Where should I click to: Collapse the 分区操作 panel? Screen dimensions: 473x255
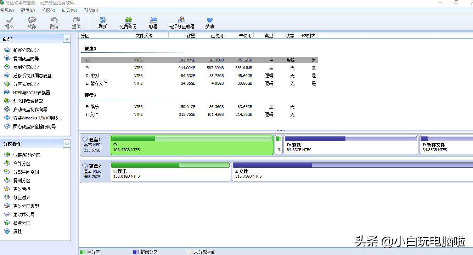coord(67,143)
